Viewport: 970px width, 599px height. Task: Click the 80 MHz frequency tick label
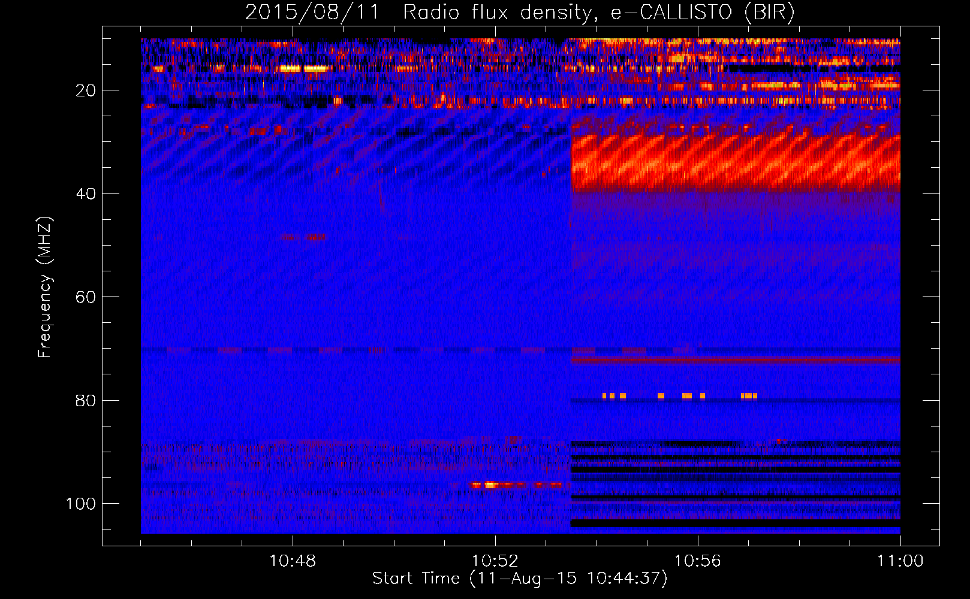point(86,400)
